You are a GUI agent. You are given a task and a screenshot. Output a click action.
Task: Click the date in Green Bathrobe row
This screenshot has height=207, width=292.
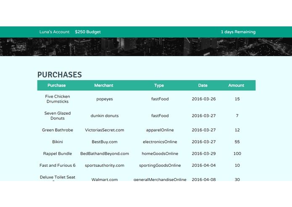coord(203,130)
